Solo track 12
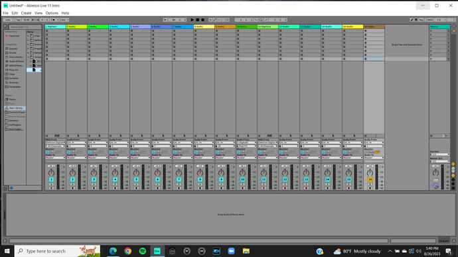Image resolution: width=458 pixels, height=257 pixels. [x=285, y=184]
